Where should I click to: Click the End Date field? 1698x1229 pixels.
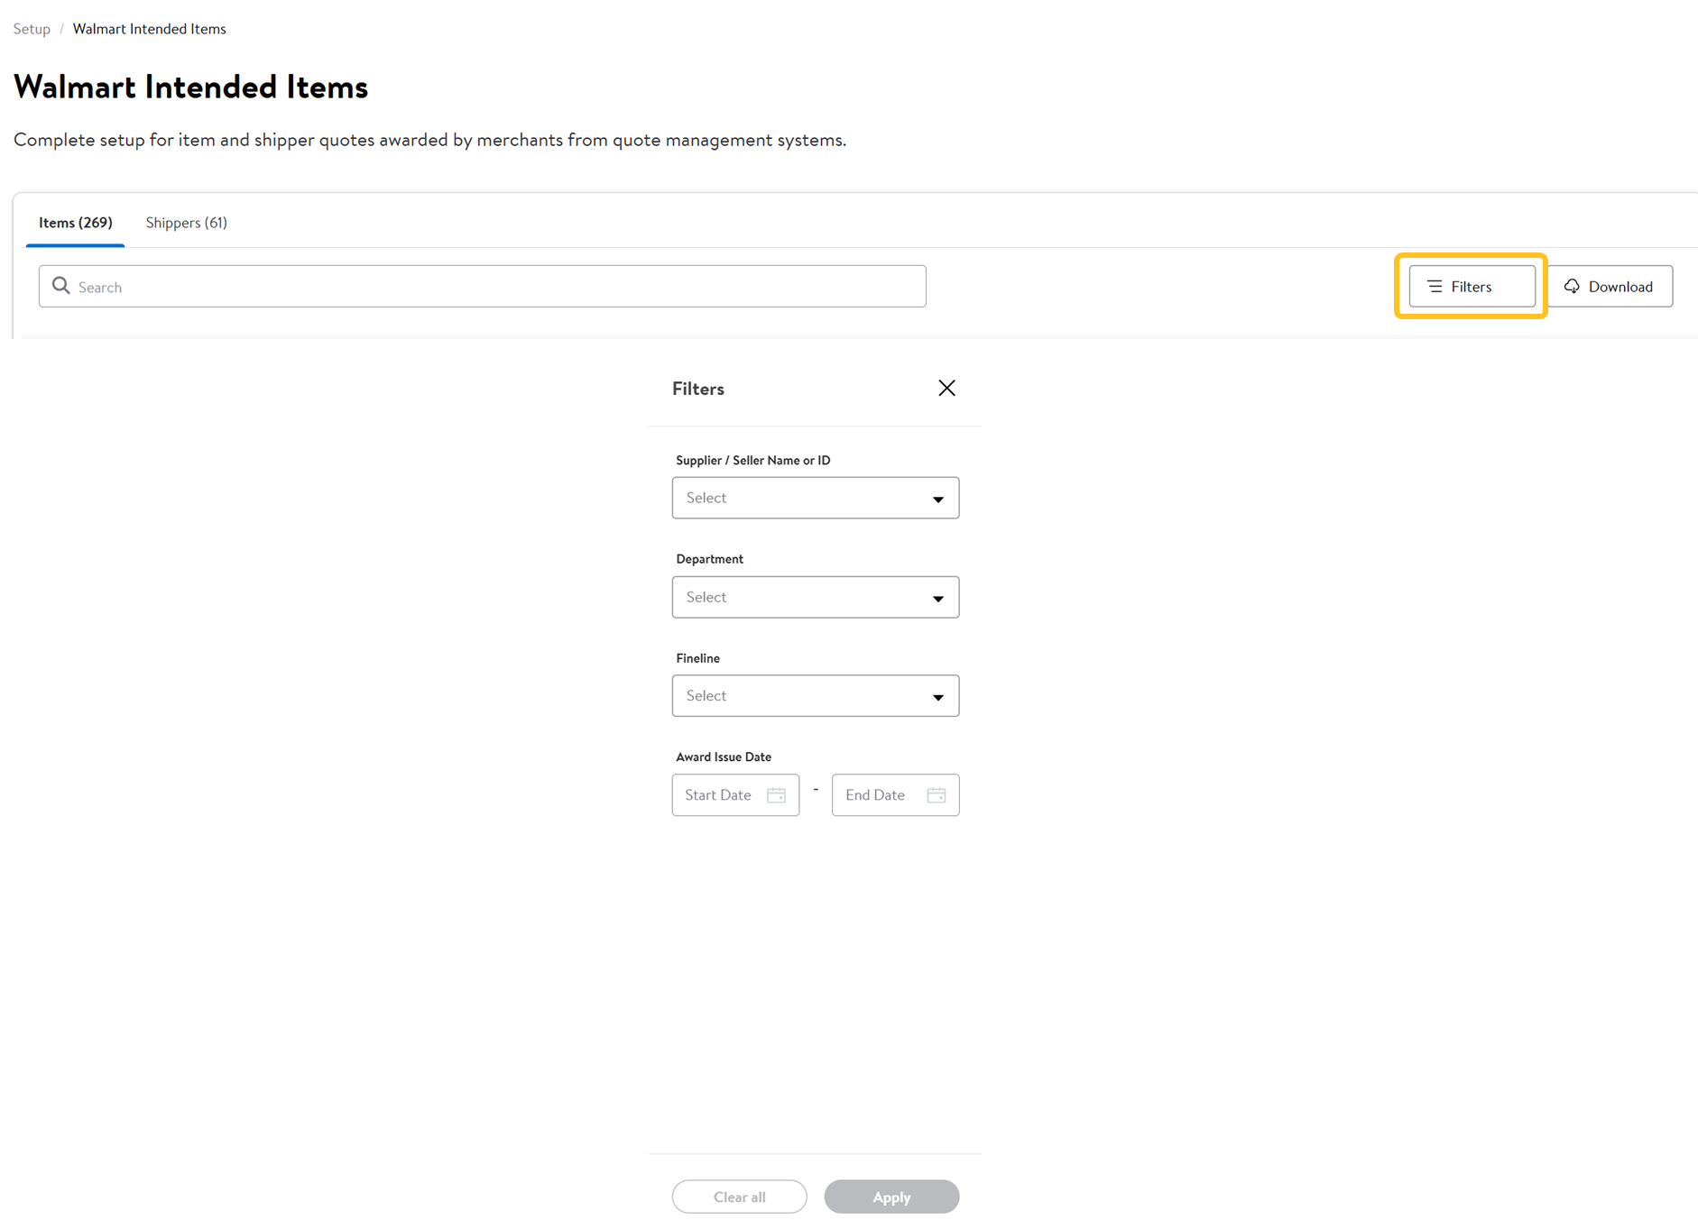click(895, 795)
